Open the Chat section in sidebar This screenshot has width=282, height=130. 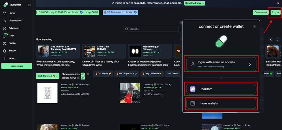pyautogui.click(x=11, y=36)
